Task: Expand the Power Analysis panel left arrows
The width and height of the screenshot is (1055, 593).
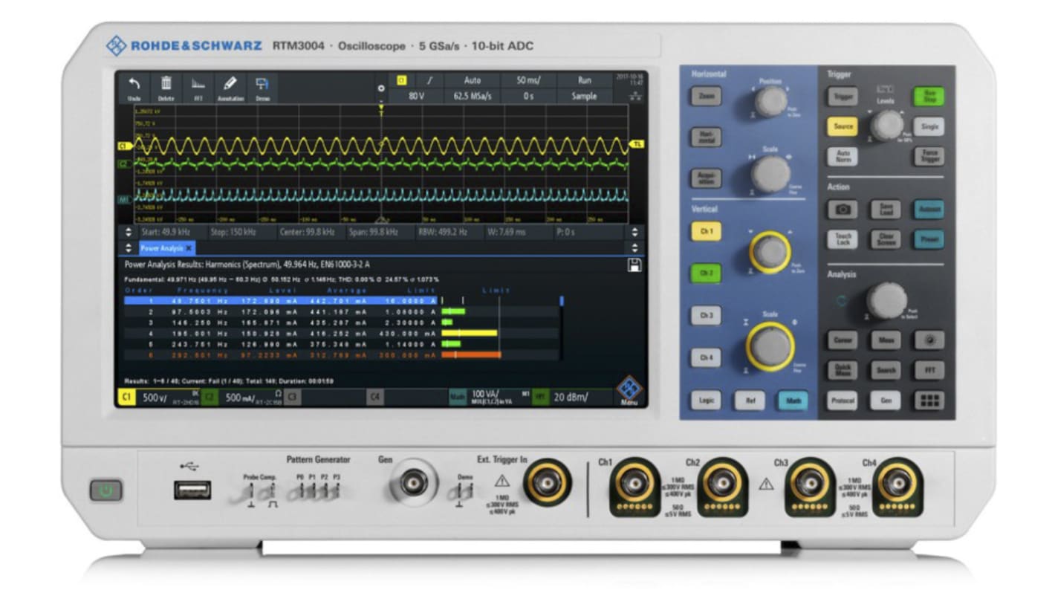Action: pyautogui.click(x=128, y=248)
